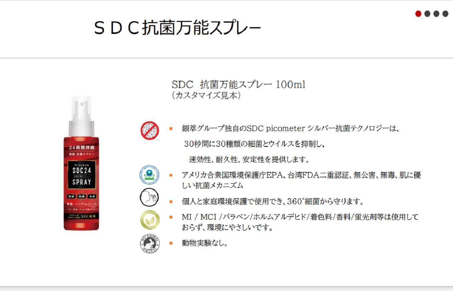
Task: Click the slide title SDC抗菌万能スプレー
Action: 177,28
